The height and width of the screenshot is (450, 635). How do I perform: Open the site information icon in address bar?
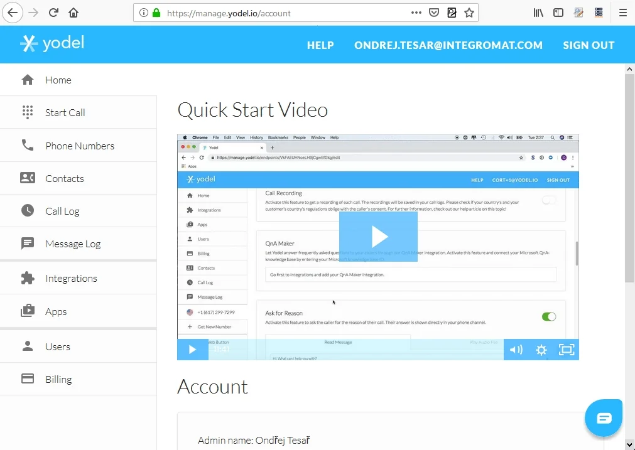click(144, 13)
